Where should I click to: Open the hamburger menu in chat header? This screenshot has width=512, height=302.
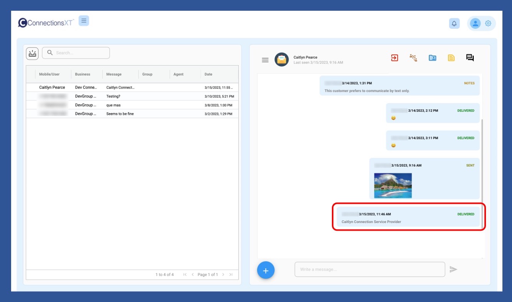pyautogui.click(x=265, y=60)
